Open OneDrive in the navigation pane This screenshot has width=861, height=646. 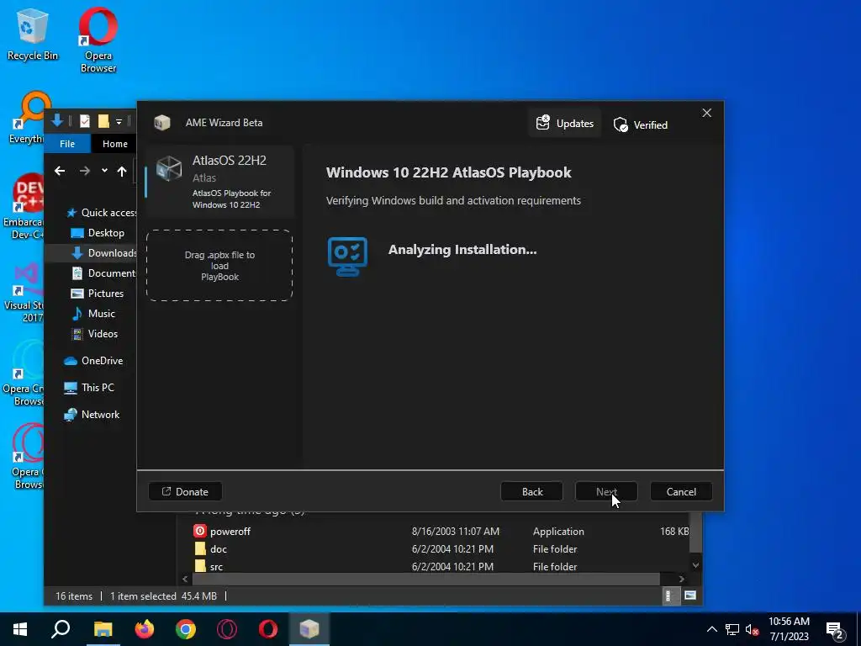click(93, 361)
